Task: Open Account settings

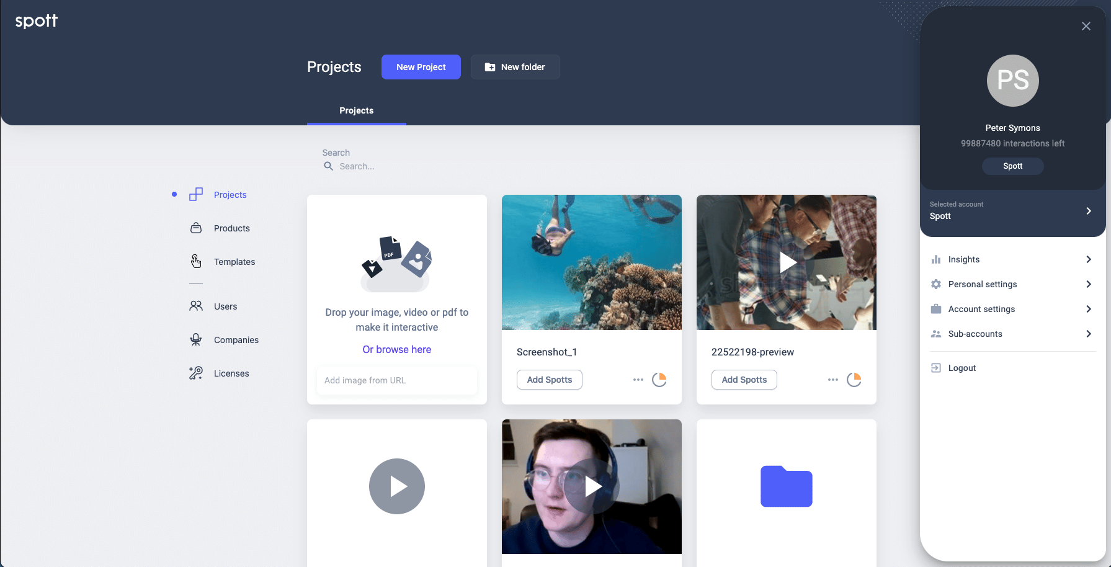Action: (x=982, y=309)
